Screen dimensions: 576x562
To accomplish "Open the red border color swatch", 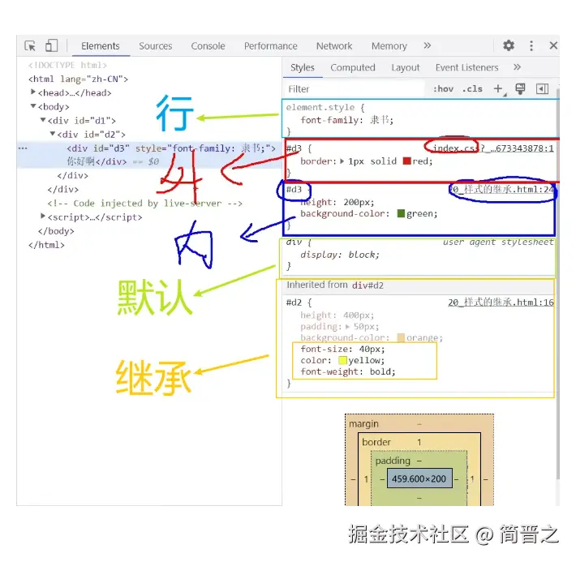I will 406,161.
